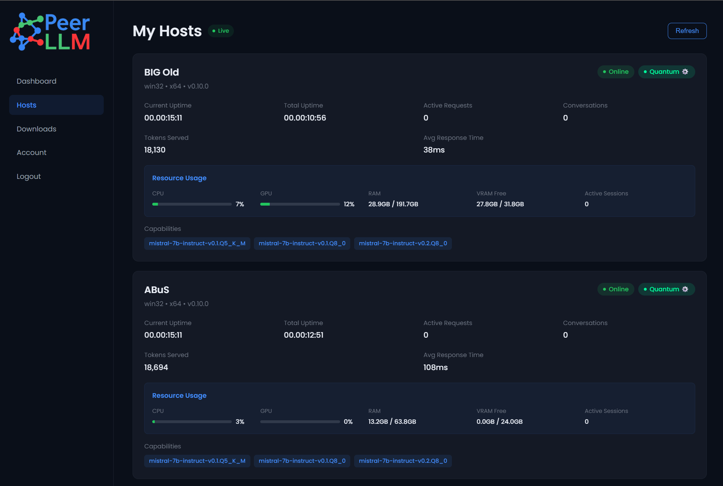This screenshot has width=723, height=486.
Task: Click the PeerLLM logo
Action: point(50,32)
